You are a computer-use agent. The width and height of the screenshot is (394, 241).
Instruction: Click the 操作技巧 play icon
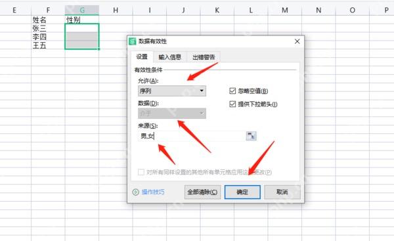[136, 192]
